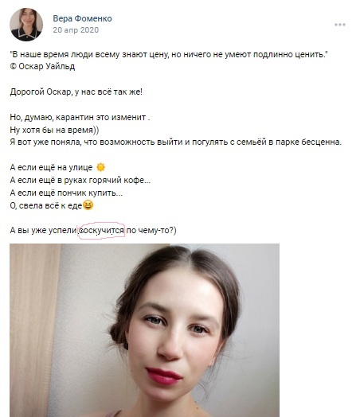This screenshot has width=360, height=417.
Task: Open the "Вера Фоменко" profile link
Action: coord(82,18)
